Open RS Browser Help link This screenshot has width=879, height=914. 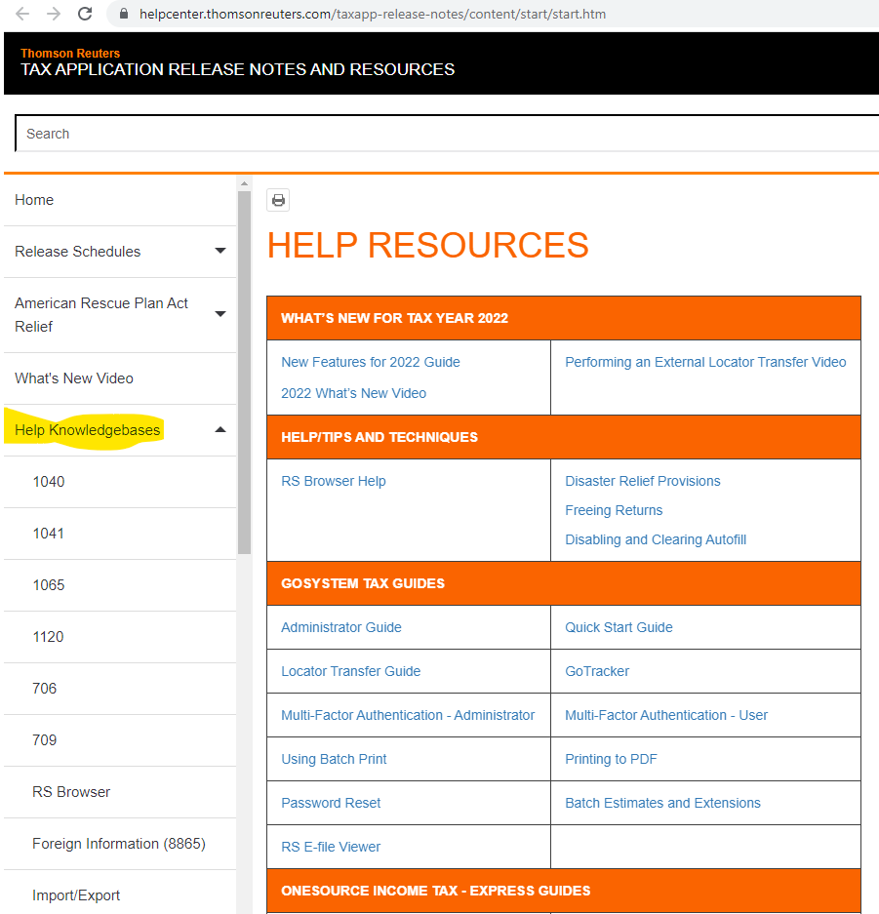pos(334,481)
